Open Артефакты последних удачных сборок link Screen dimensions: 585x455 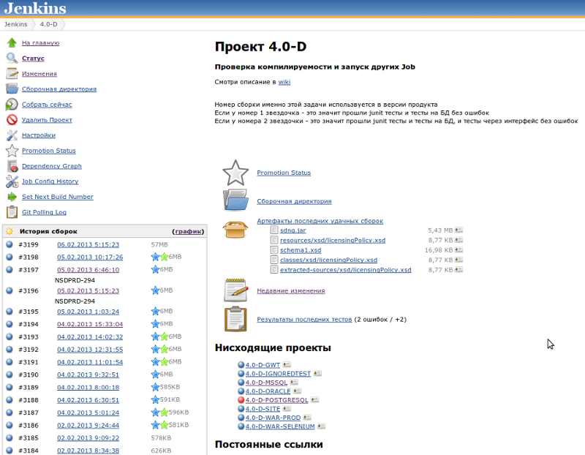tap(320, 221)
